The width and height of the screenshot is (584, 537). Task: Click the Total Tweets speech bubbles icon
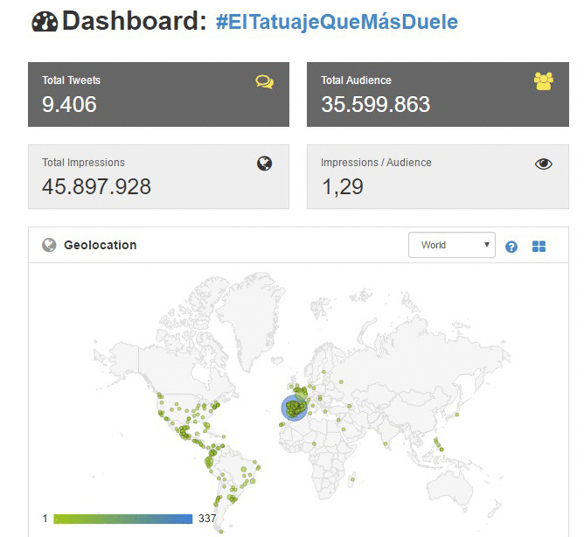[264, 82]
